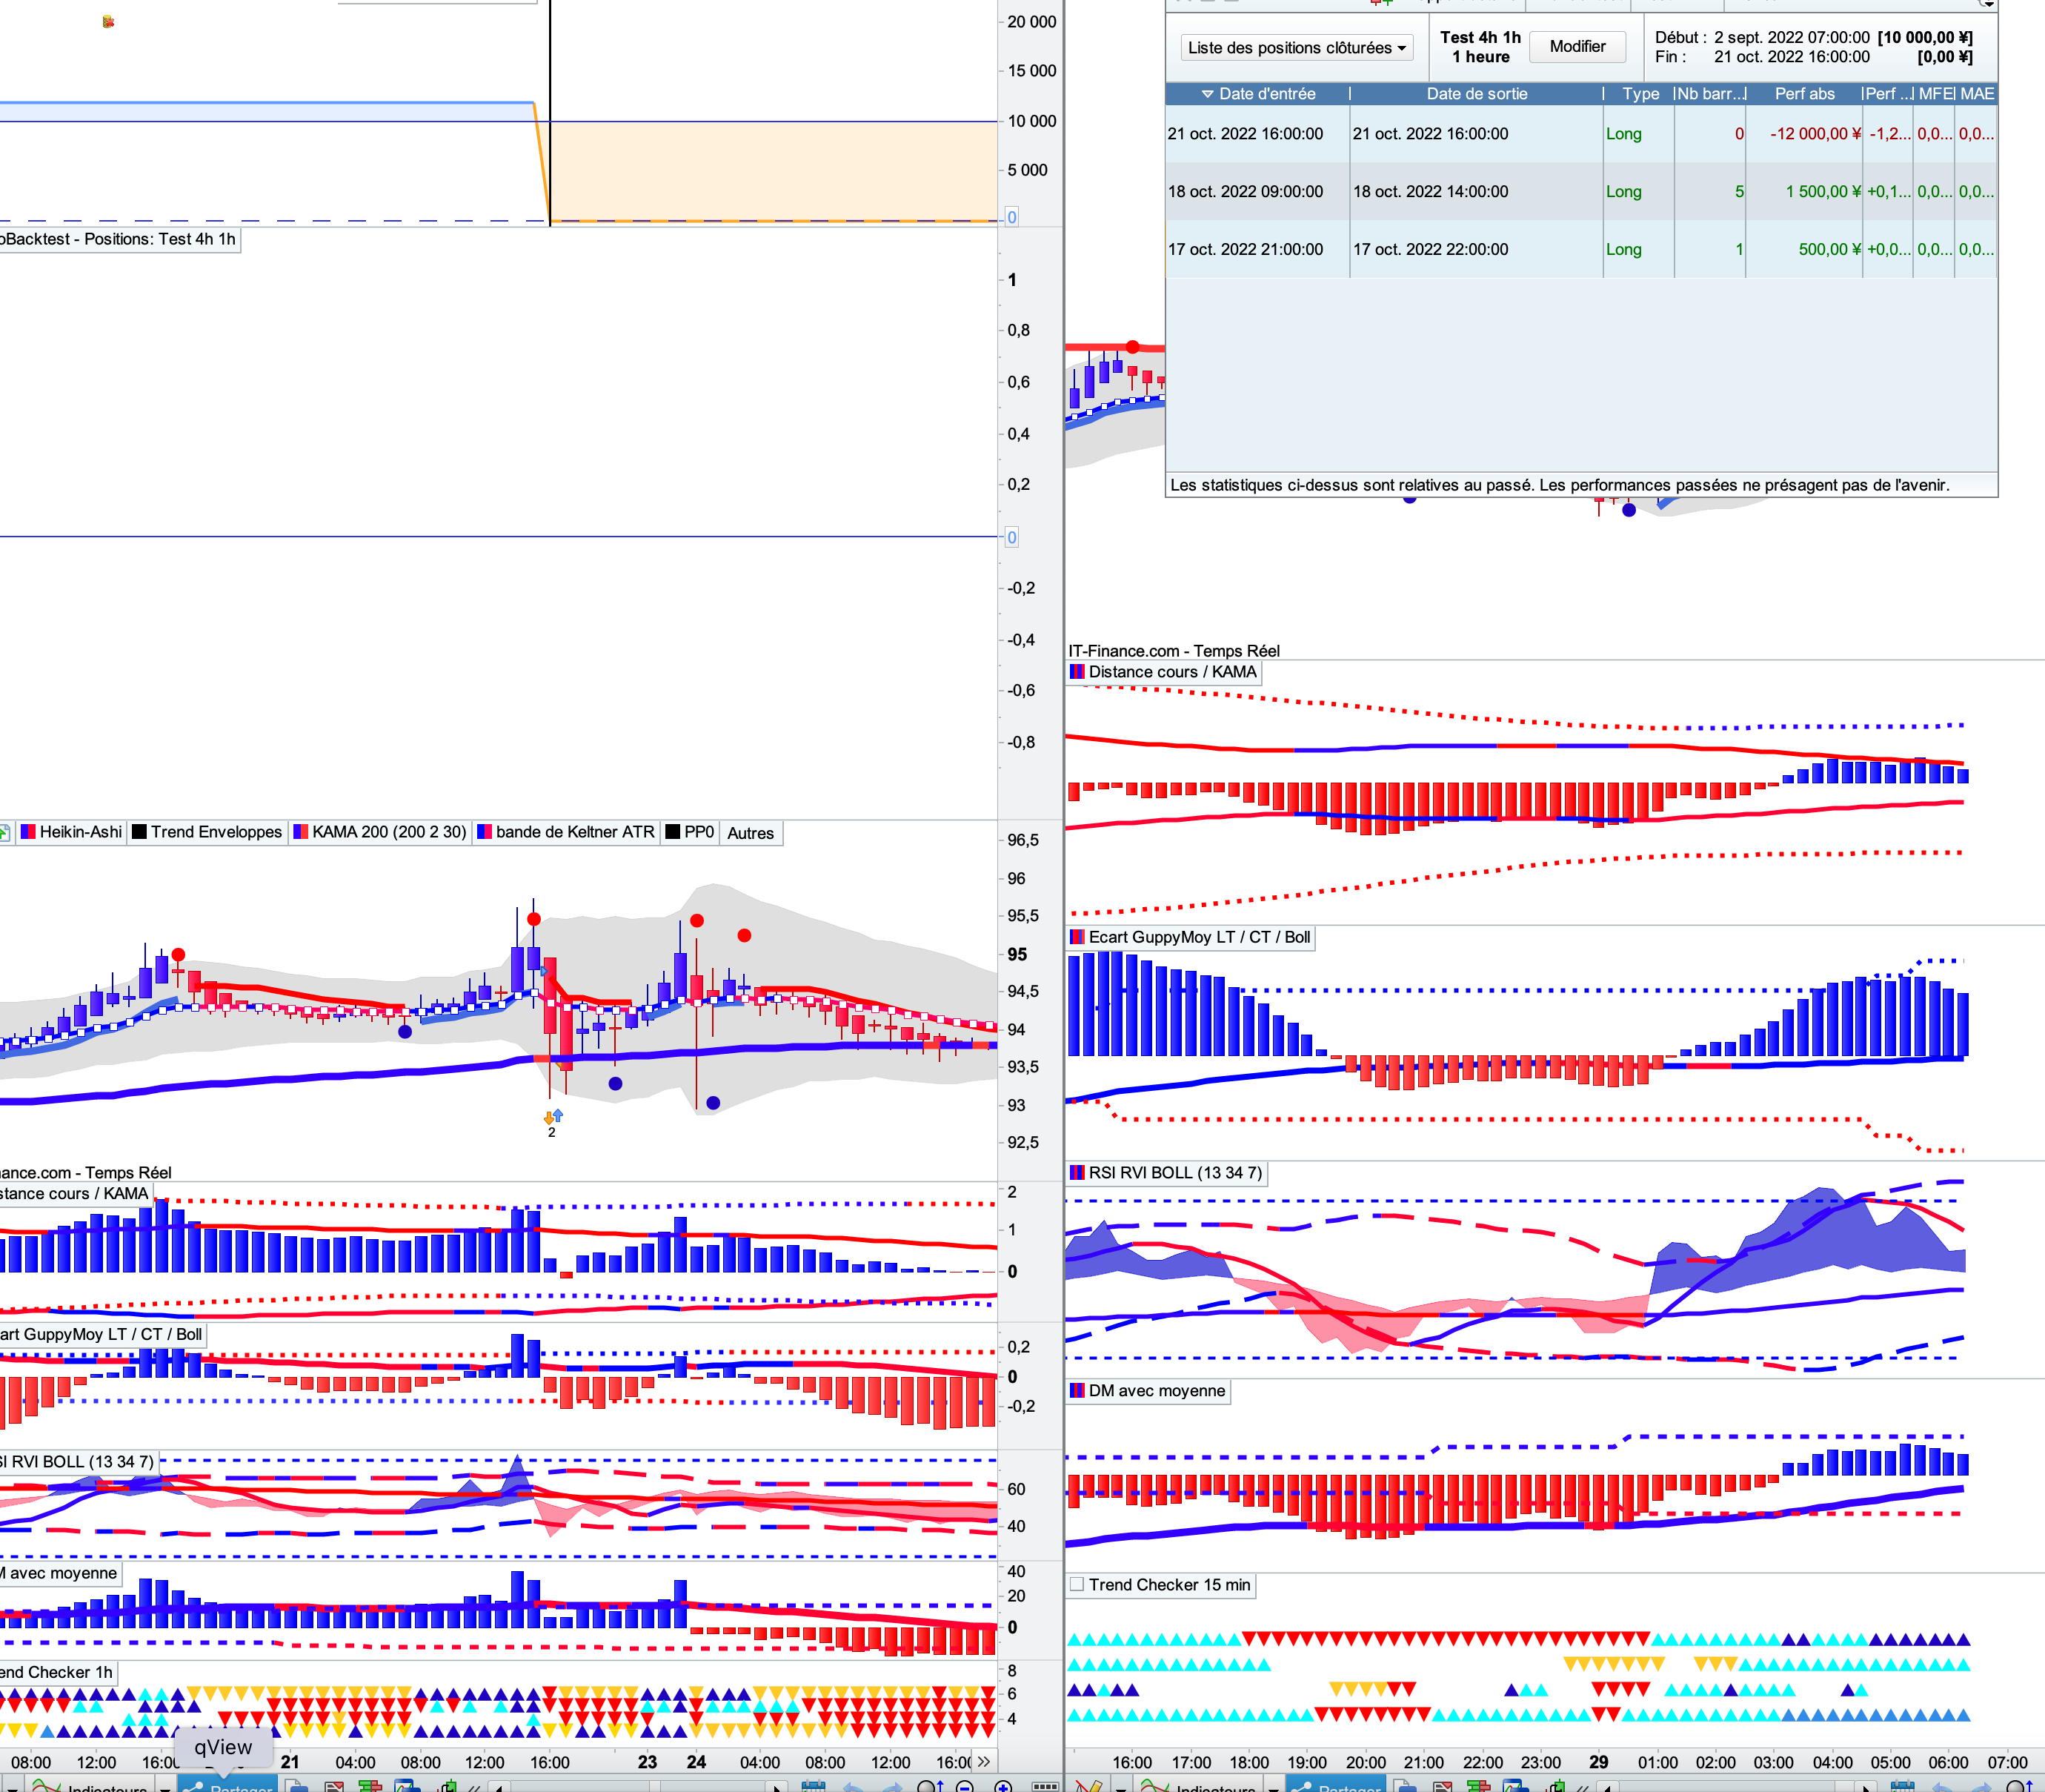2045x1792 pixels.
Task: Sort by the Date d'entrée column header
Action: pyautogui.click(x=1266, y=93)
